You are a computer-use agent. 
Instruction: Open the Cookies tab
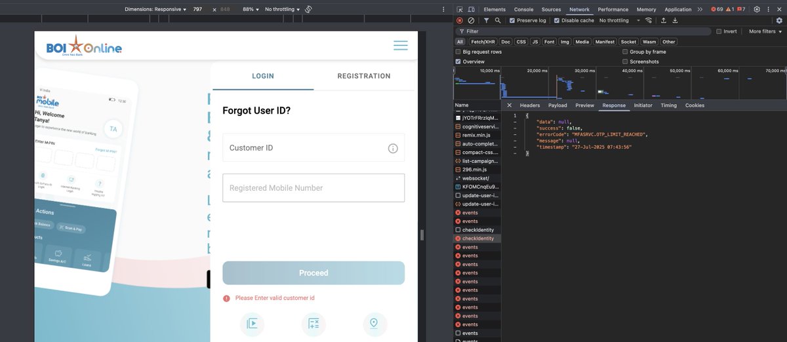(695, 105)
